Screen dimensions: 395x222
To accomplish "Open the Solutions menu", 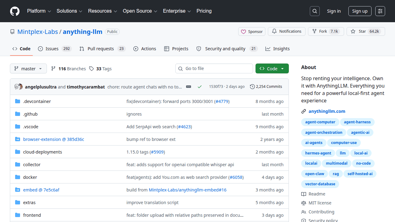I will click(x=69, y=11).
